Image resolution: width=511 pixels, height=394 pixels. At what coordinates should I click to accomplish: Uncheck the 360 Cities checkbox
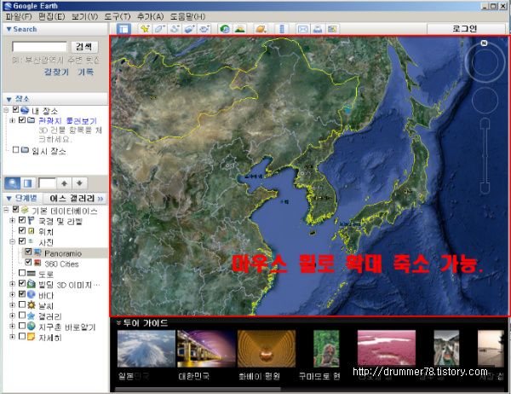pyautogui.click(x=28, y=262)
